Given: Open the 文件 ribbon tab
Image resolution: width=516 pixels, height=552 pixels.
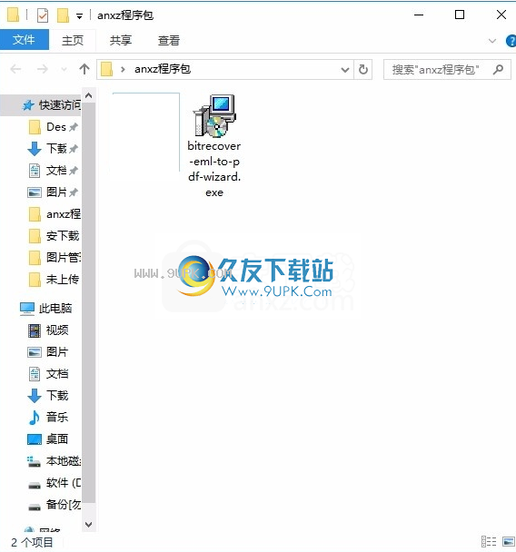Looking at the screenshot, I should click(x=24, y=40).
